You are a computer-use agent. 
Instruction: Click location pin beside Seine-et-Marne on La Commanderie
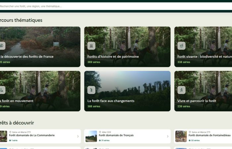pos(10,132)
